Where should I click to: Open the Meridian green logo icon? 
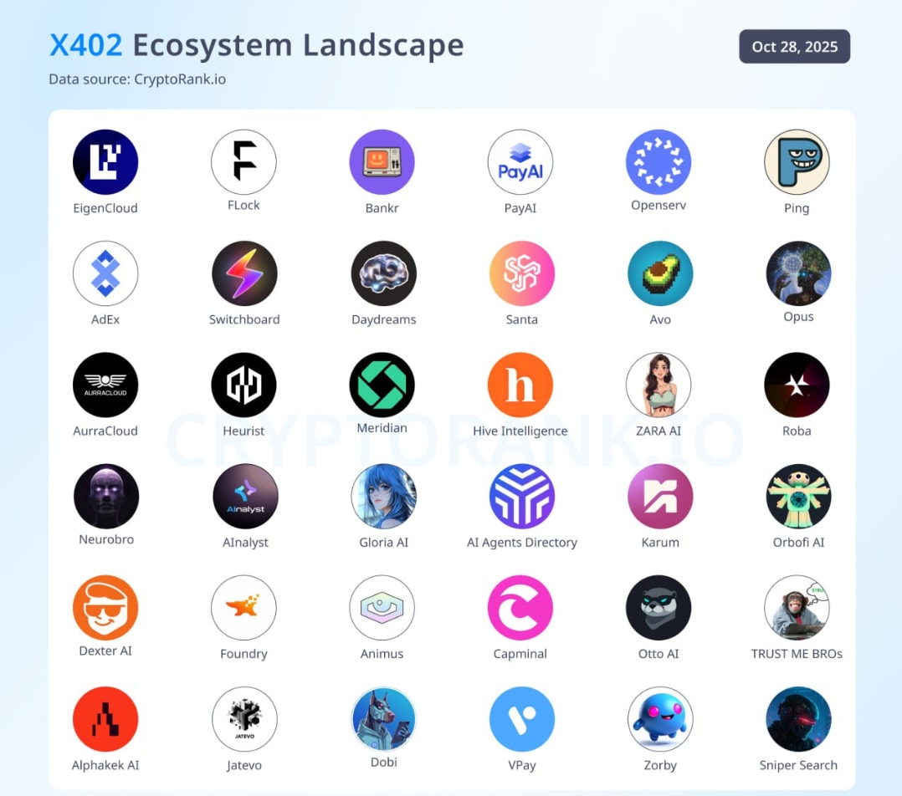pyautogui.click(x=382, y=385)
